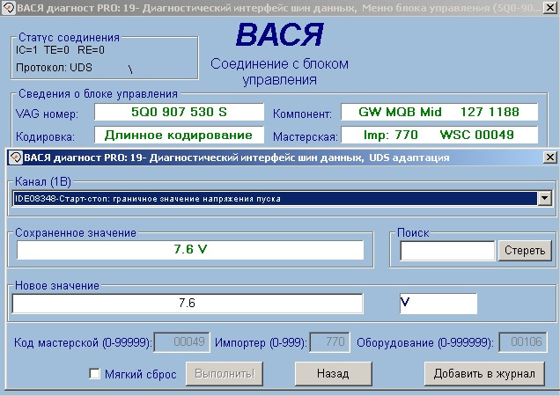The image size is (560, 396).
Task: Click Добавить в журнал button
Action: pos(484,373)
